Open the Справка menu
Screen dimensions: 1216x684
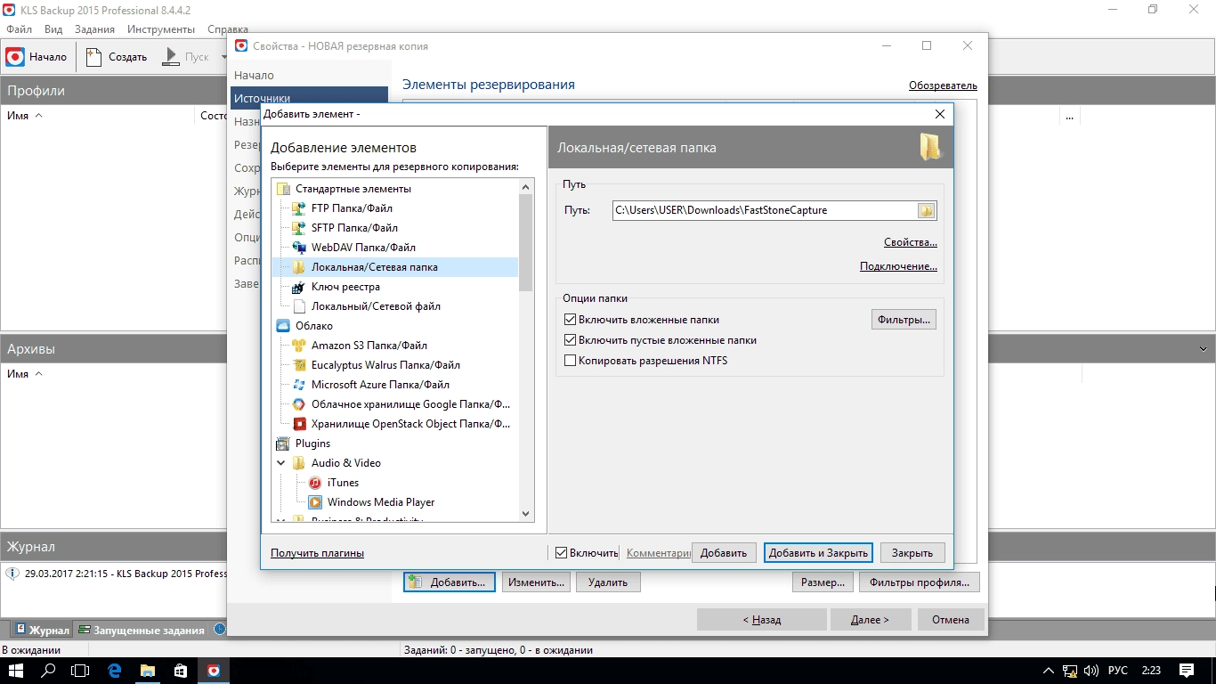[227, 29]
